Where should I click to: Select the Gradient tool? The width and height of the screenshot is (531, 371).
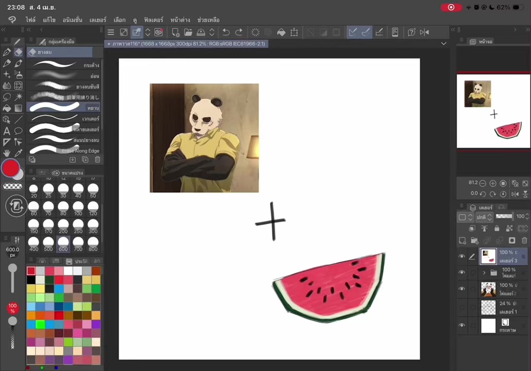(18, 108)
